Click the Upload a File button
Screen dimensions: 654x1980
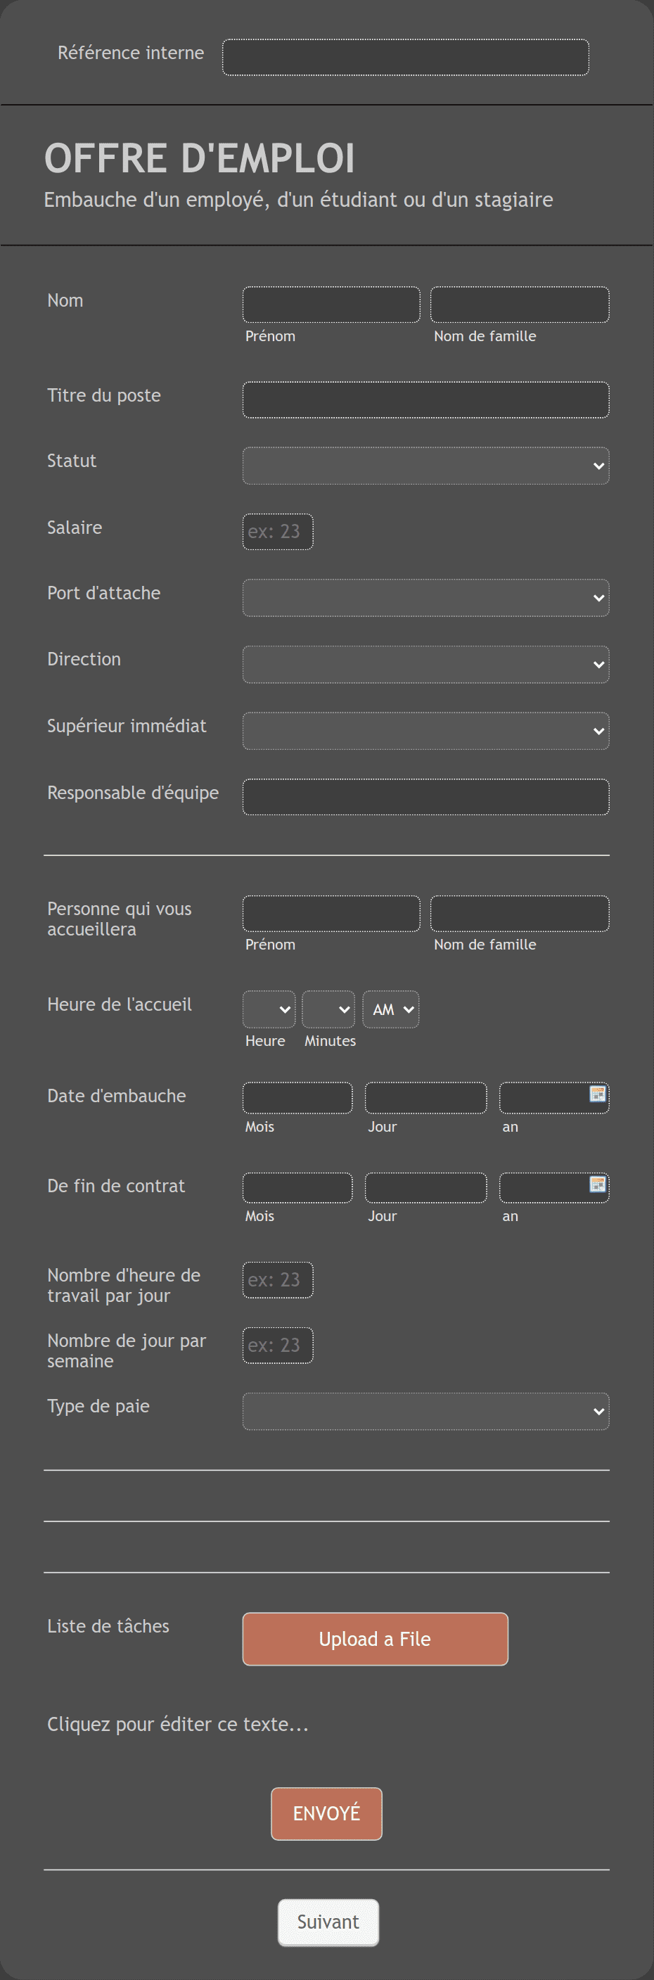[375, 1639]
